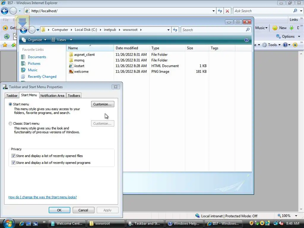
Task: Sort files by Date modified column header
Action: click(x=132, y=48)
